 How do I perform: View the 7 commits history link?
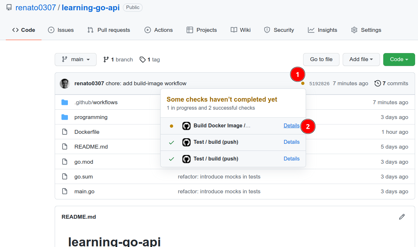[x=391, y=83]
